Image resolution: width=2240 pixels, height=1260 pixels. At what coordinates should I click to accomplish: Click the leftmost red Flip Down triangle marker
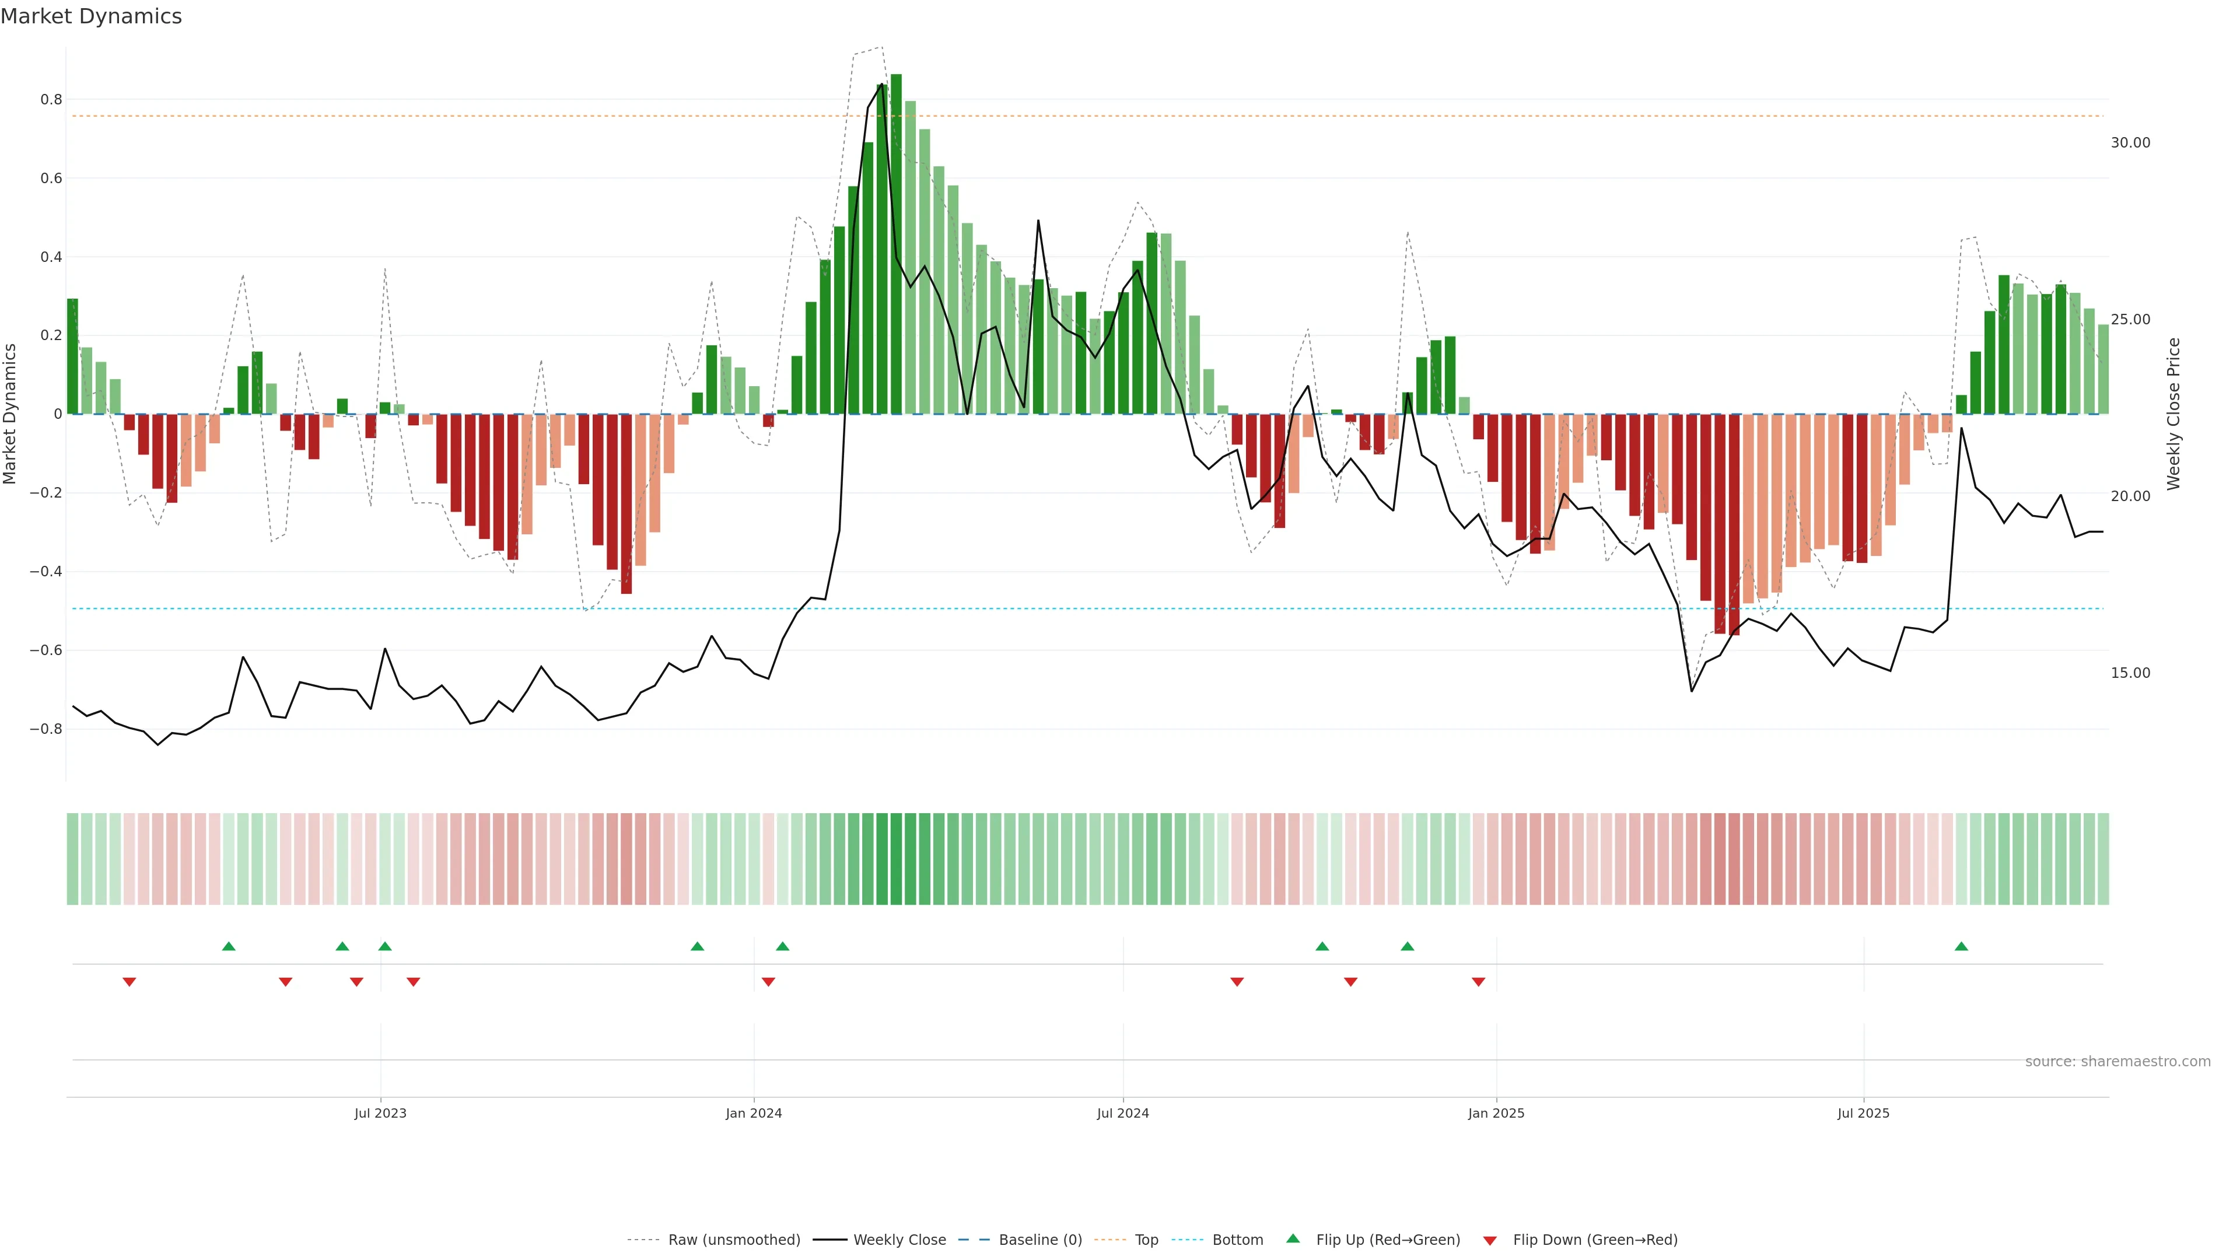pyautogui.click(x=129, y=982)
